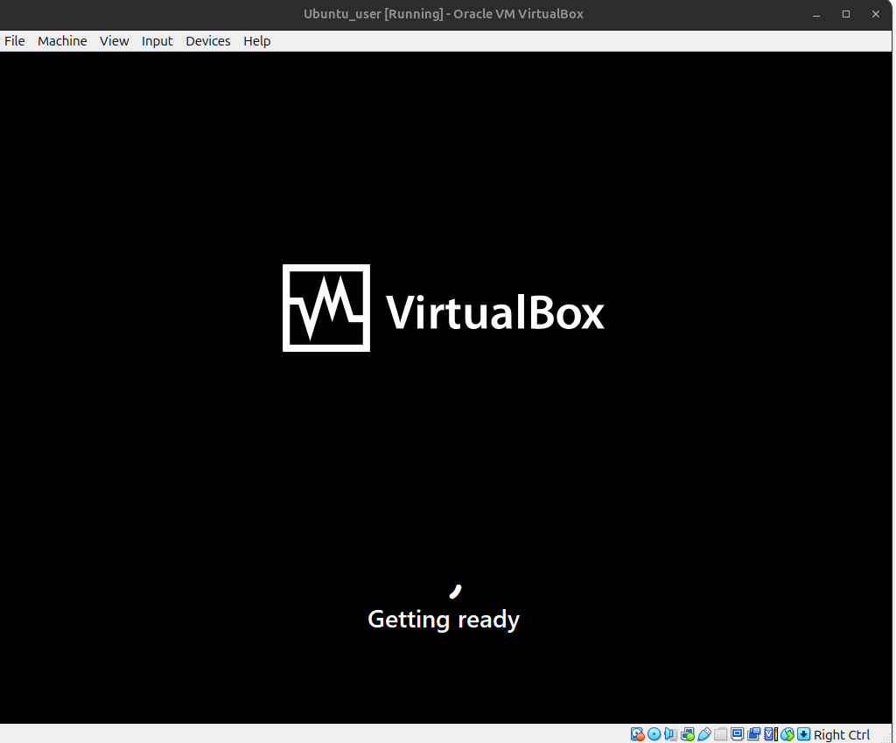Viewport: 896px width, 743px height.
Task: Click the hard disk activity status icon
Action: (x=638, y=734)
